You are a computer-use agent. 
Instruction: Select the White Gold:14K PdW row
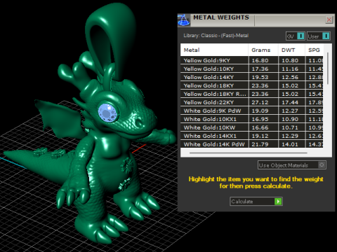pos(252,144)
